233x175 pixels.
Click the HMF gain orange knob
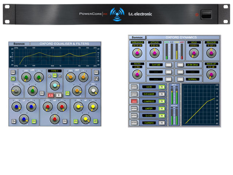point(77,90)
